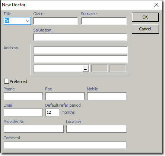The image size is (165, 156).
Task: Select the Provider No field
Action: [x=34, y=129]
